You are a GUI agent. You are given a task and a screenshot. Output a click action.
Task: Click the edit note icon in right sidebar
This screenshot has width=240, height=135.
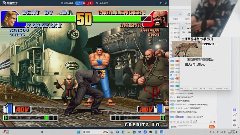click(235, 125)
